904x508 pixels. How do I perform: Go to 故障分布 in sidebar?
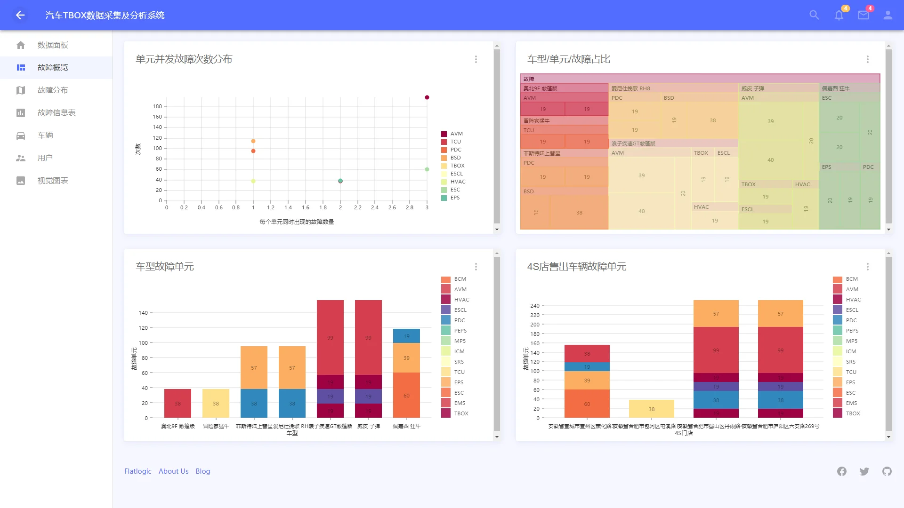coord(53,90)
